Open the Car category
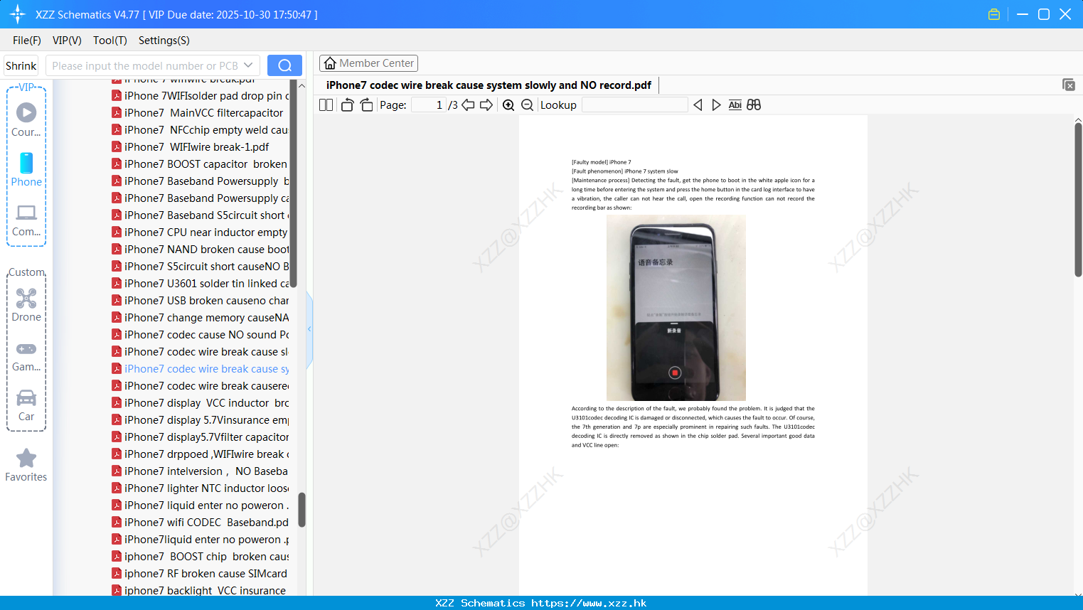The width and height of the screenshot is (1083, 610). pyautogui.click(x=26, y=405)
